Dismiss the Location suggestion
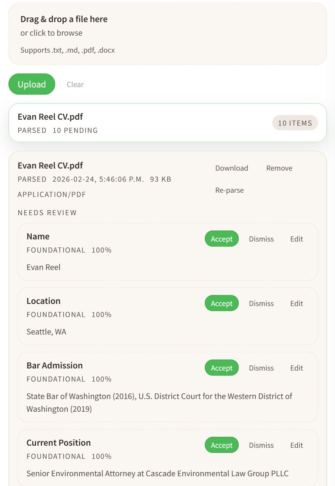 pos(261,303)
